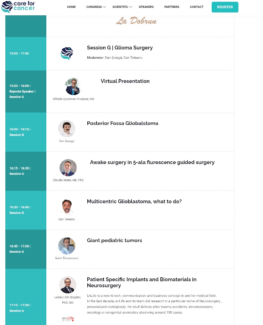The image size is (263, 325).
Task: Click the La Dobrun script logo
Action: coord(136,21)
